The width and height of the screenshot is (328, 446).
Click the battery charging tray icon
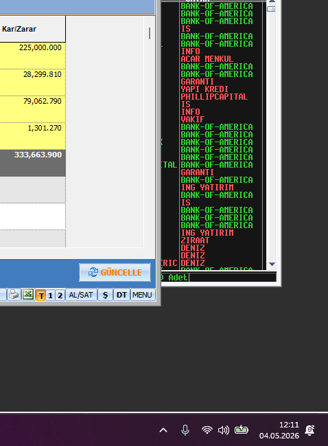241,430
